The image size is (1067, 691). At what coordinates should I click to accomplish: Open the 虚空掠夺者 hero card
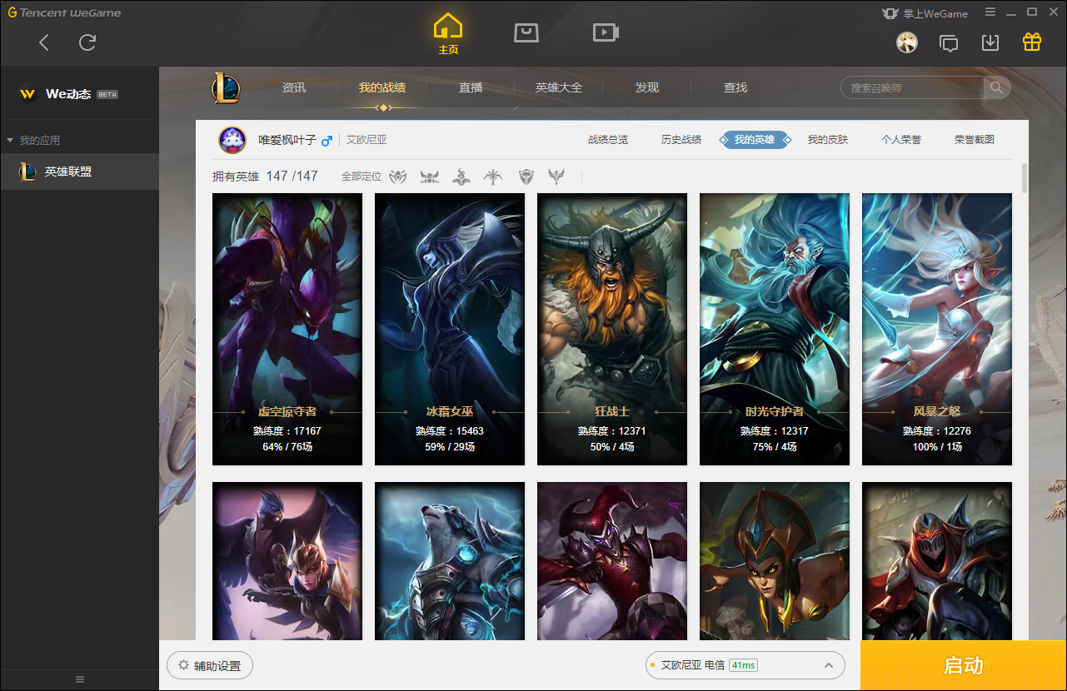click(287, 329)
